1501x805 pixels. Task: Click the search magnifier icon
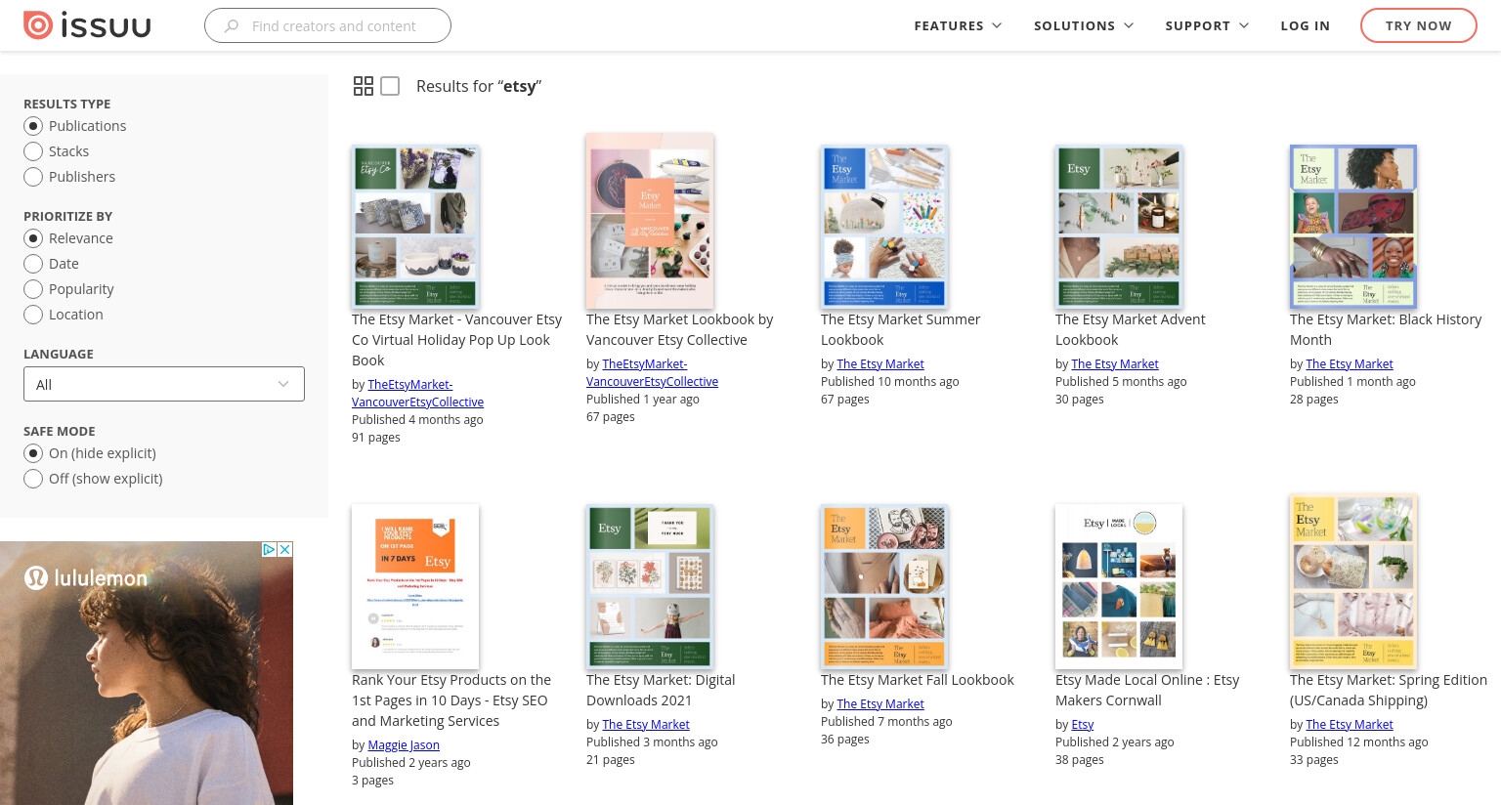point(232,26)
